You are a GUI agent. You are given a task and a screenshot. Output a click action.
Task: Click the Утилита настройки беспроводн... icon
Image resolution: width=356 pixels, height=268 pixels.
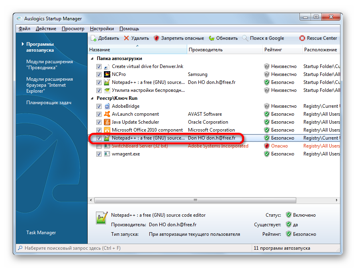point(107,90)
